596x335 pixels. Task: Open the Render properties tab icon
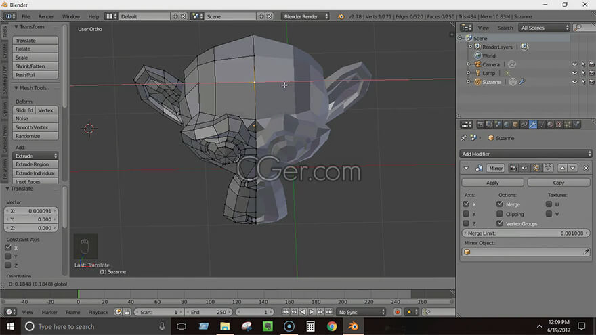480,125
